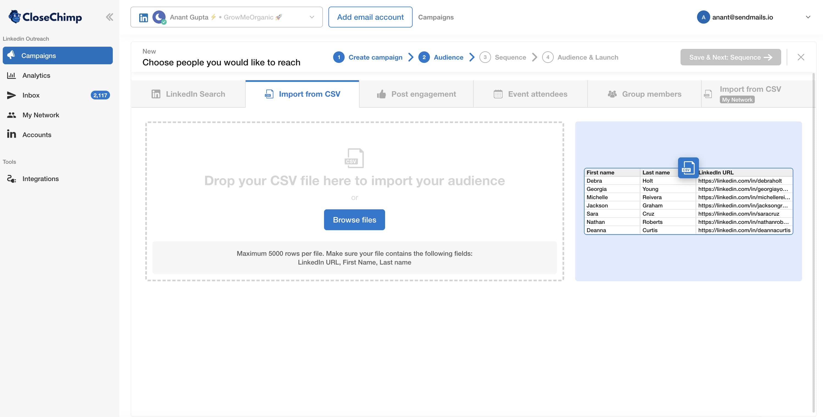This screenshot has width=823, height=417.
Task: Select step 1 Create campaign indicator
Action: click(339, 57)
